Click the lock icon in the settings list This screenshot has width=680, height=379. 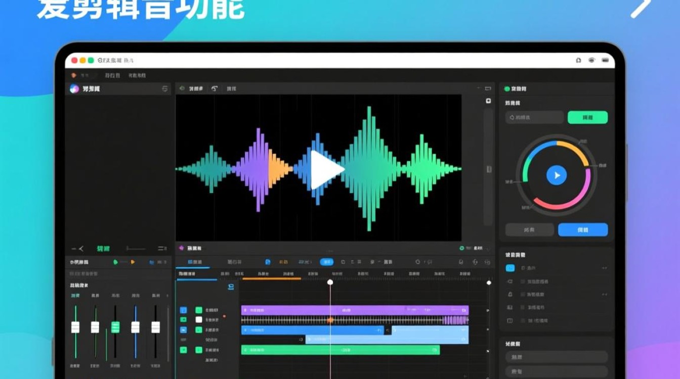click(510, 294)
